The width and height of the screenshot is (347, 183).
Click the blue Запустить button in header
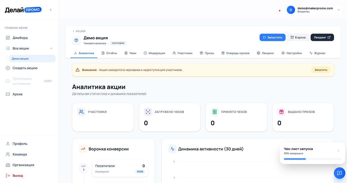[x=273, y=37]
